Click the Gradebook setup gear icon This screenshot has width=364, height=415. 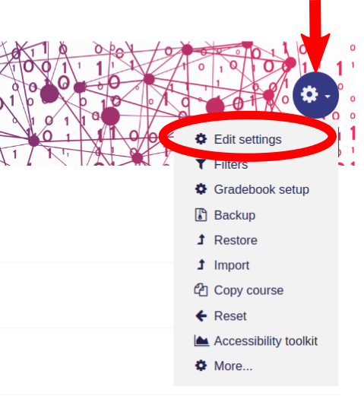tap(201, 189)
